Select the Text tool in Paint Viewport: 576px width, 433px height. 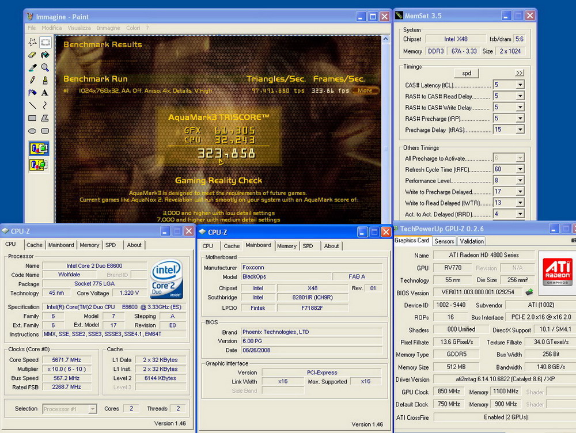tap(45, 93)
